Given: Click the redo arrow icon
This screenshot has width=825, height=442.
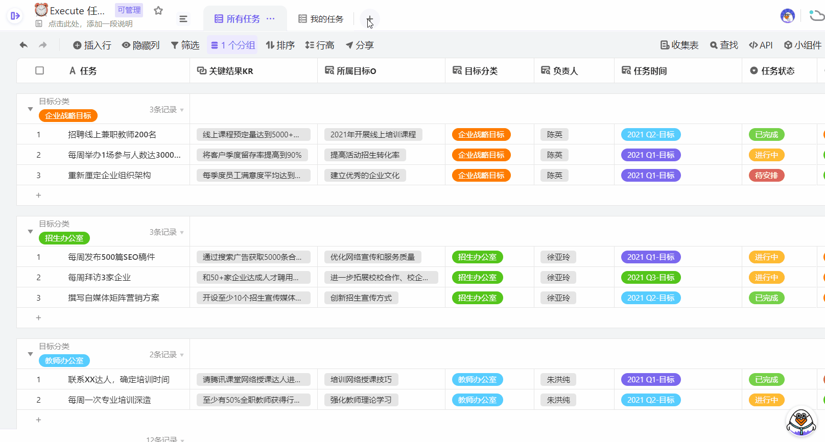Looking at the screenshot, I should 43,45.
